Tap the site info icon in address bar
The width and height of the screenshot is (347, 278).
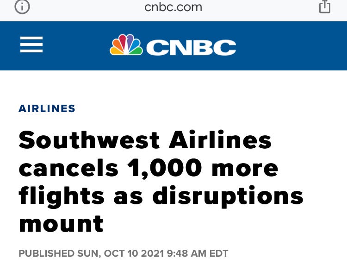click(x=22, y=6)
